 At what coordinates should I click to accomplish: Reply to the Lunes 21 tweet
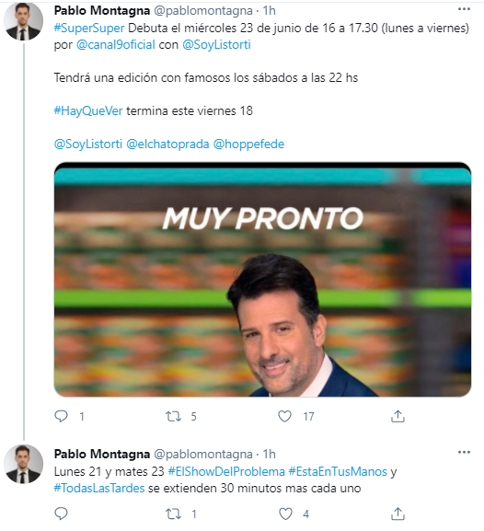tap(62, 514)
